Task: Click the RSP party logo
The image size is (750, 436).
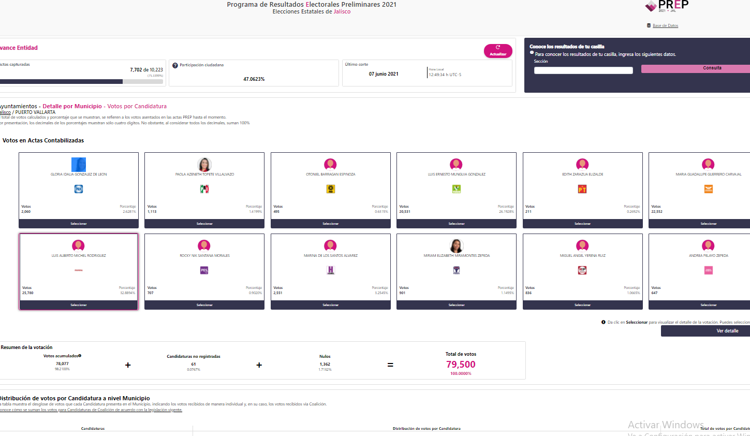Action: [x=582, y=270]
